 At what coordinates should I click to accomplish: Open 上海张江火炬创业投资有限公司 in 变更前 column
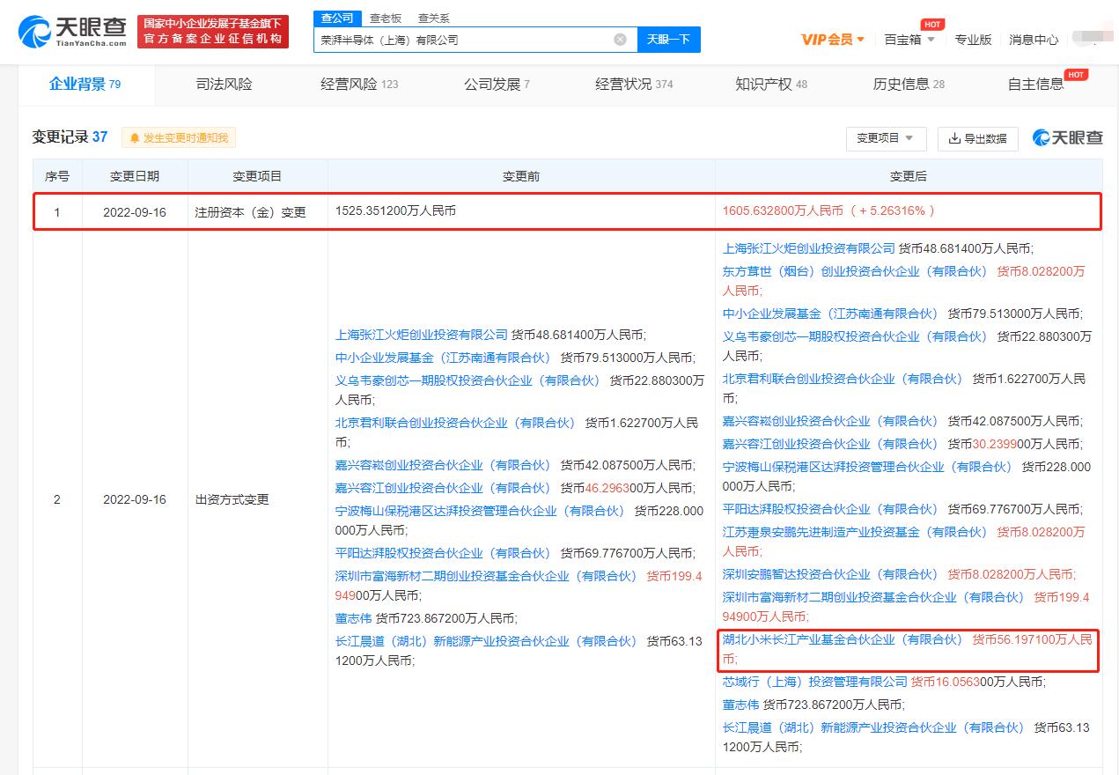[x=422, y=335]
